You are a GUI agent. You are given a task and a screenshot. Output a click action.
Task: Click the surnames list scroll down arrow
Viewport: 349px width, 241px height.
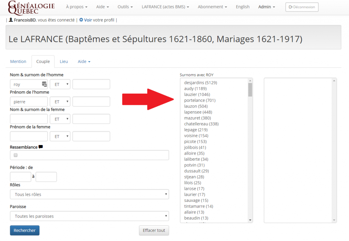[x=250, y=220]
